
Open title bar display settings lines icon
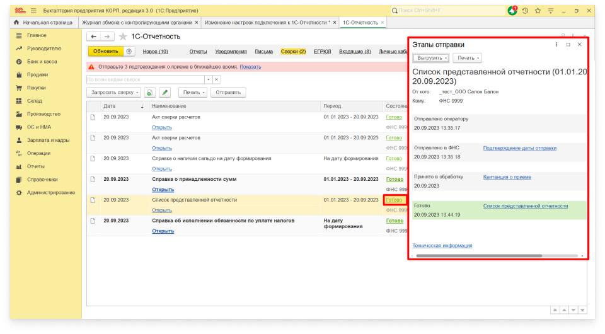[x=551, y=11]
